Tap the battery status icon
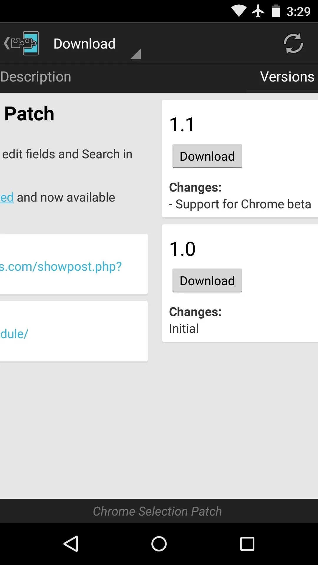 [276, 11]
